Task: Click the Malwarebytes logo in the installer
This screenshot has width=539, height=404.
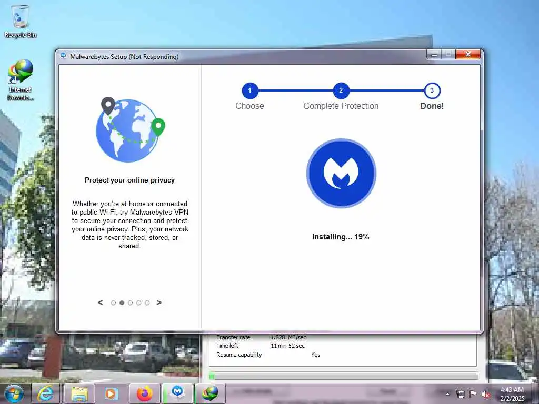Action: point(341,173)
